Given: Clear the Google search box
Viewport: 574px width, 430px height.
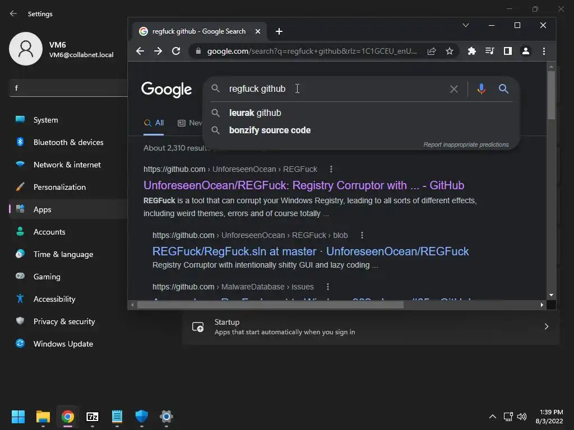Looking at the screenshot, I should 454,89.
